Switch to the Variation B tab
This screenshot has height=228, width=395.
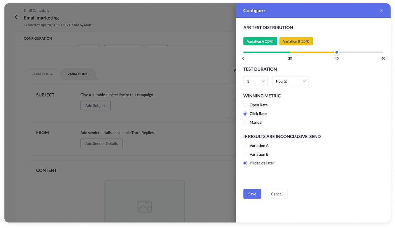[x=78, y=74]
